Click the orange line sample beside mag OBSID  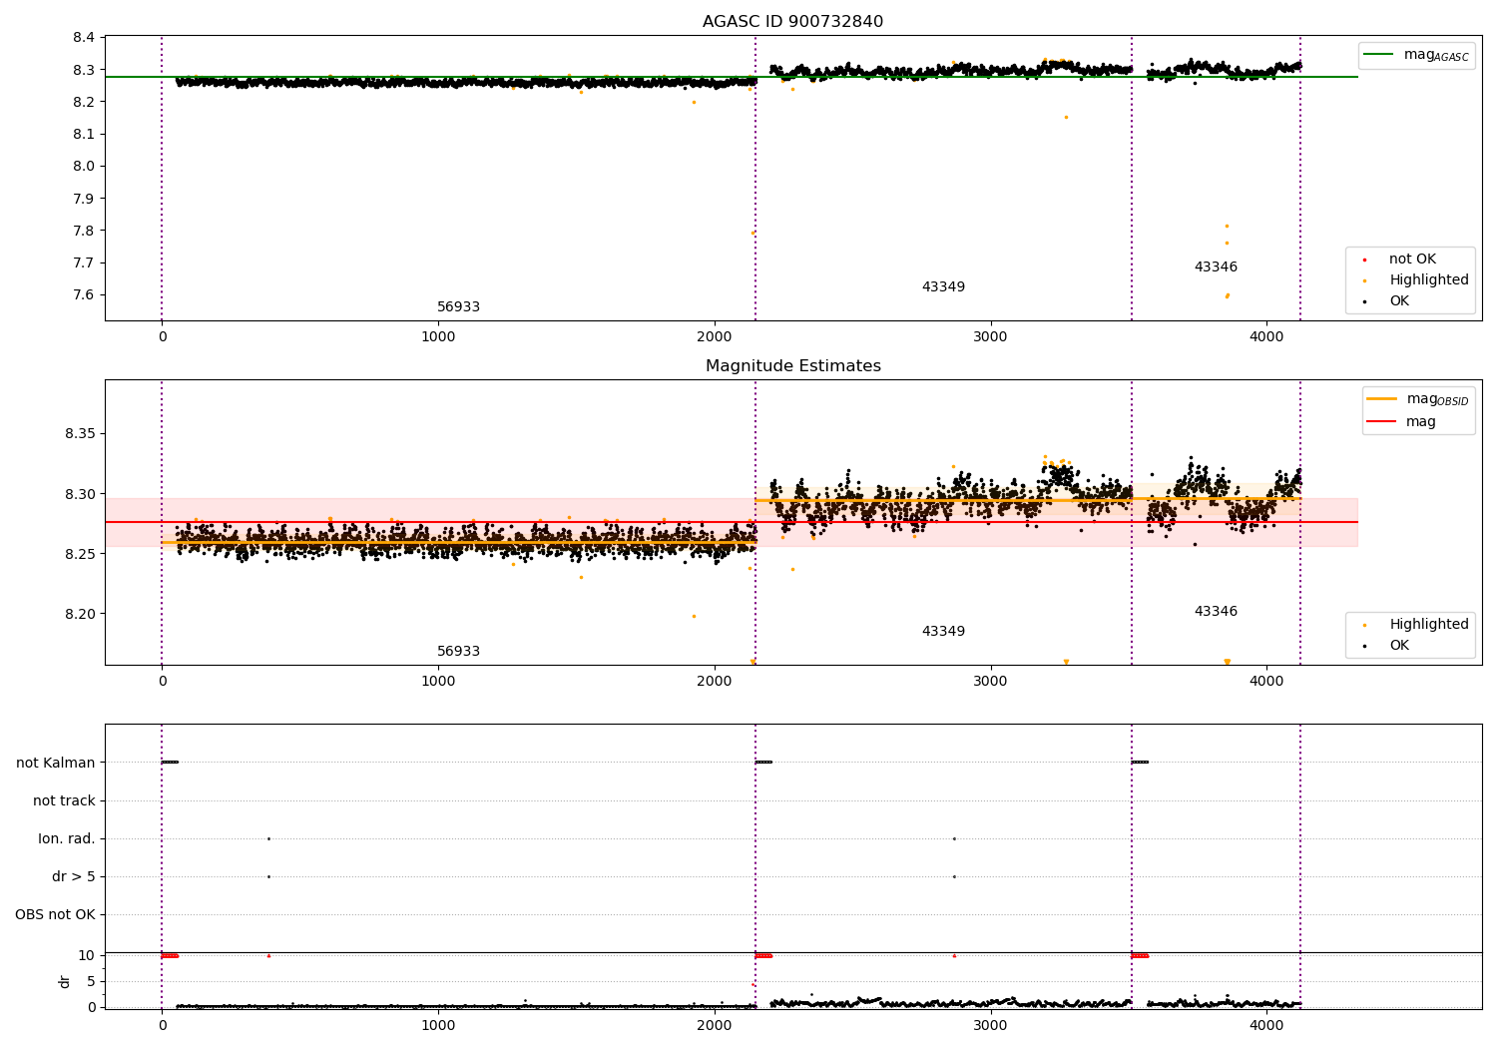pyautogui.click(x=1381, y=399)
